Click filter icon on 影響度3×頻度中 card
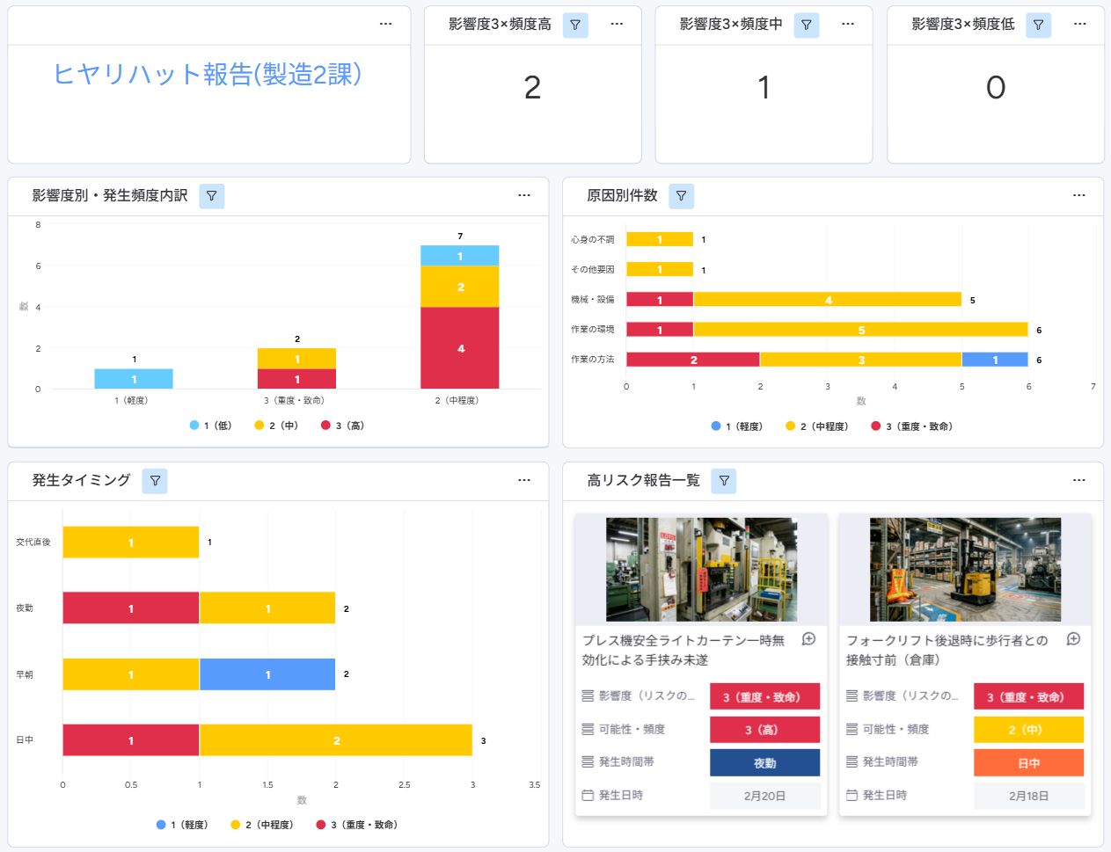This screenshot has width=1111, height=852. [x=806, y=25]
